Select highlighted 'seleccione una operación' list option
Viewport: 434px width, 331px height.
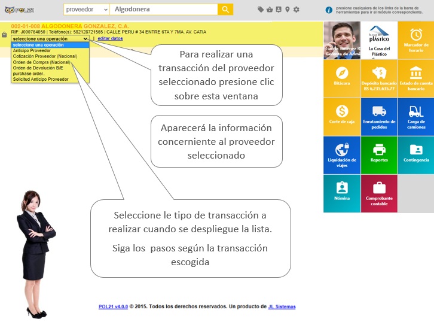50,45
